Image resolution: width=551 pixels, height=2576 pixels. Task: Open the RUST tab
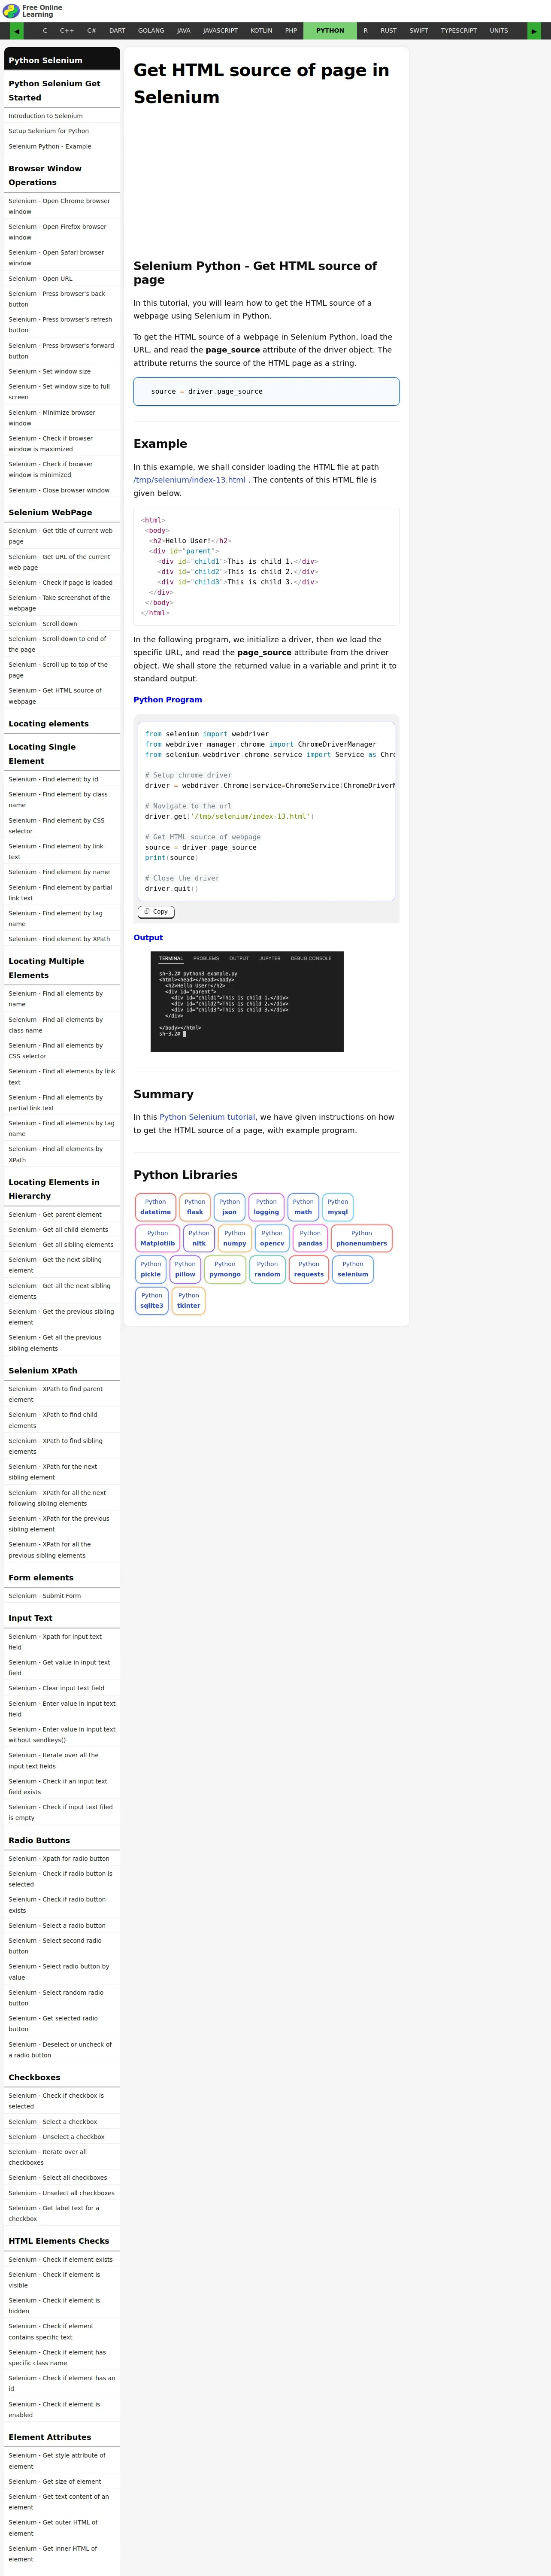click(388, 31)
